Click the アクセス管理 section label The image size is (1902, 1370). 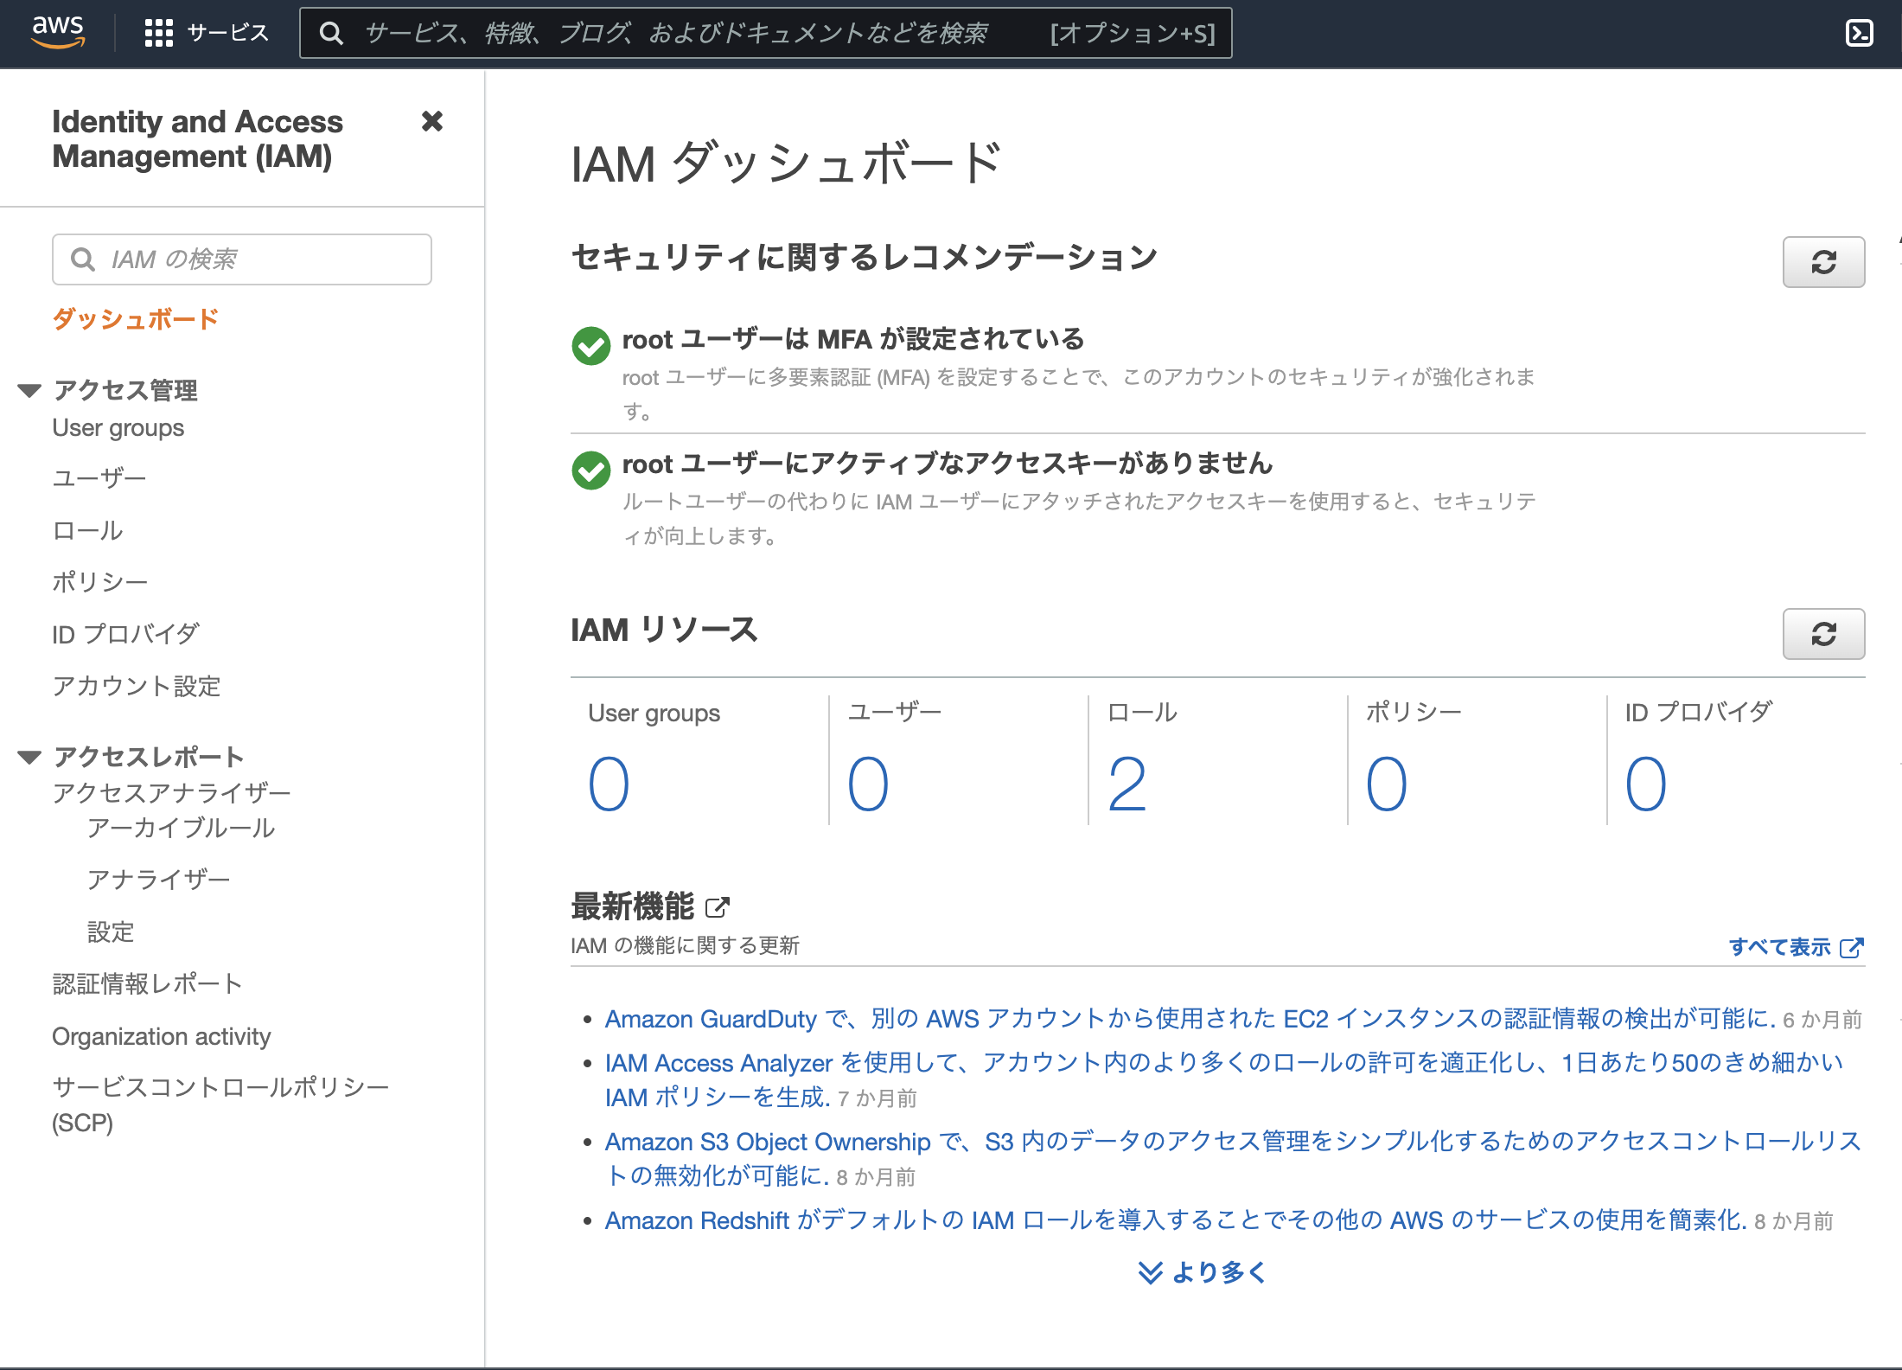point(125,390)
